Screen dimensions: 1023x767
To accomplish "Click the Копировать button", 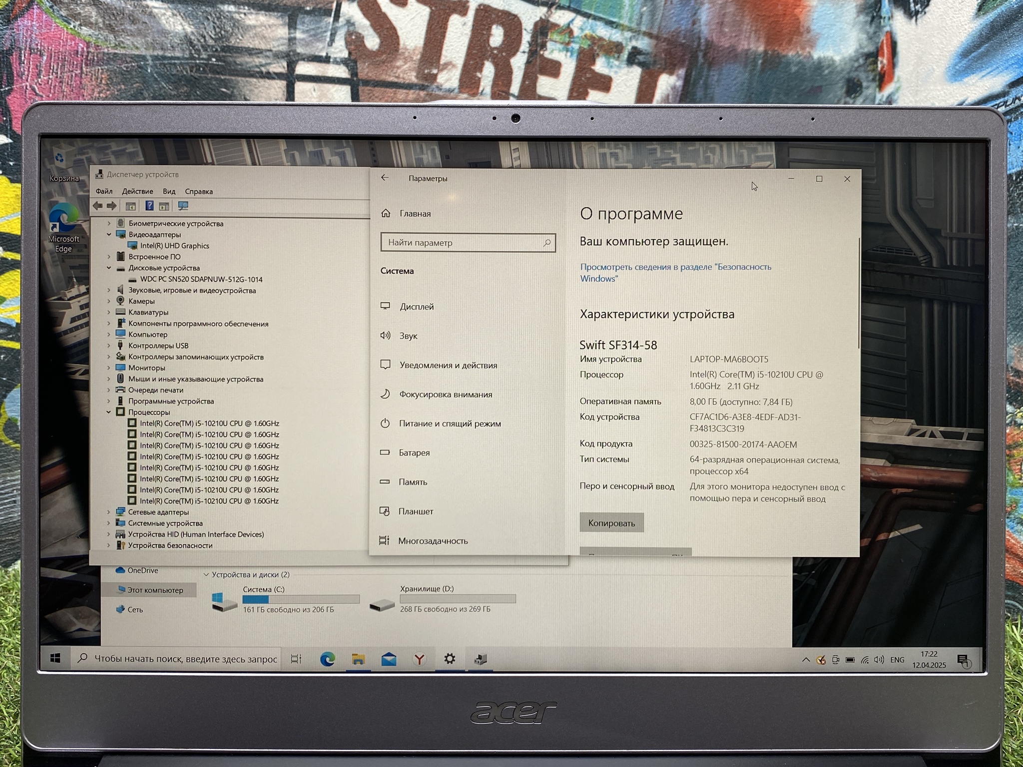I will 611,523.
